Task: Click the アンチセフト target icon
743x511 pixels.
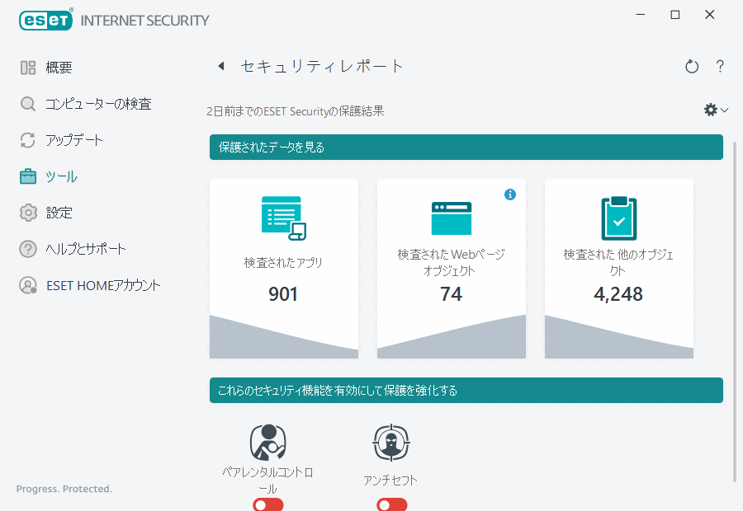Action: (x=391, y=443)
